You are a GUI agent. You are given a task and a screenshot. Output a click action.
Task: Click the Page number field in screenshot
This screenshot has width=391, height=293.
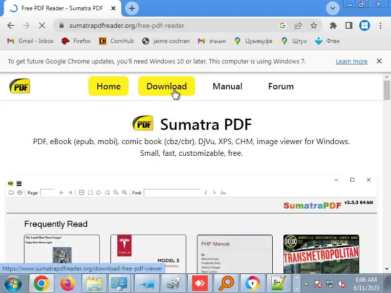(47, 192)
